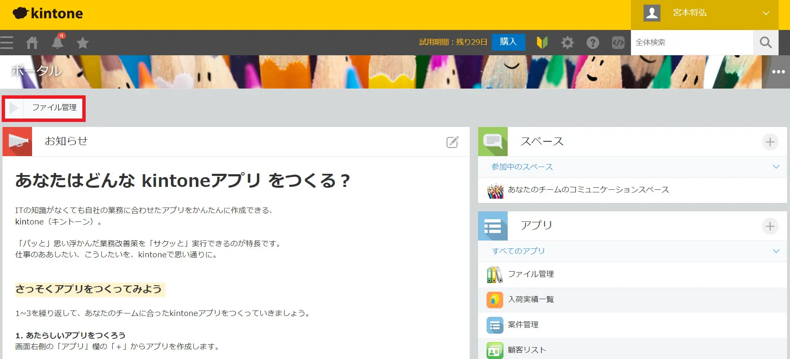Image resolution: width=790 pixels, height=359 pixels.
Task: Expand the すべてのアプリ chevron
Action: tap(776, 251)
